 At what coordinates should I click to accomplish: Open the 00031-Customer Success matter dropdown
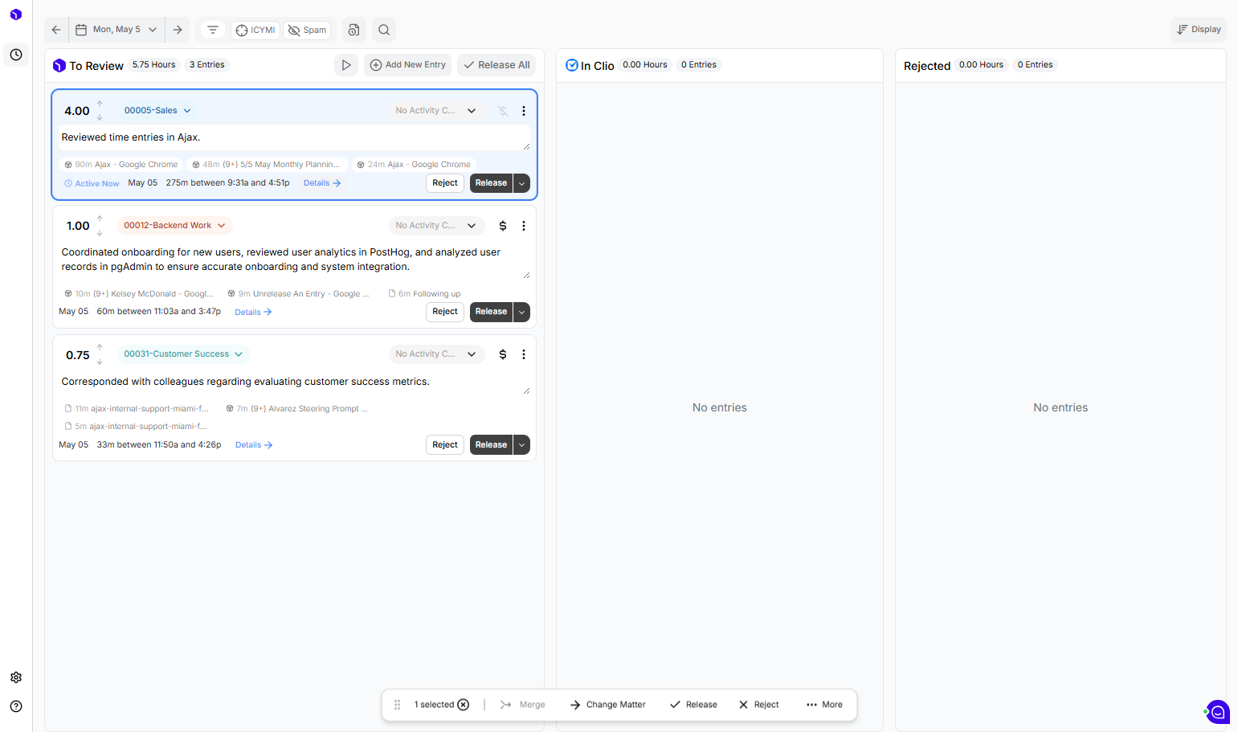pos(183,354)
